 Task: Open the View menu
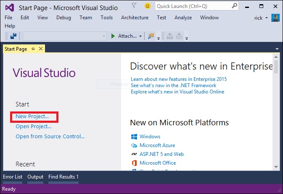coord(42,18)
